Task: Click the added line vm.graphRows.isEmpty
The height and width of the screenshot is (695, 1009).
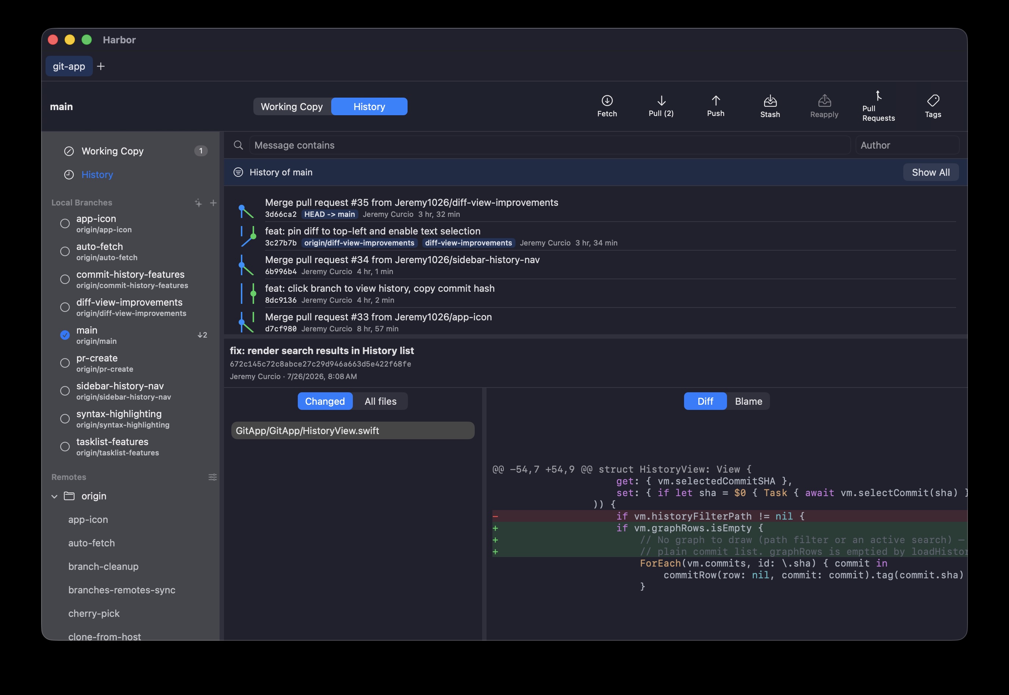Action: 730,528
